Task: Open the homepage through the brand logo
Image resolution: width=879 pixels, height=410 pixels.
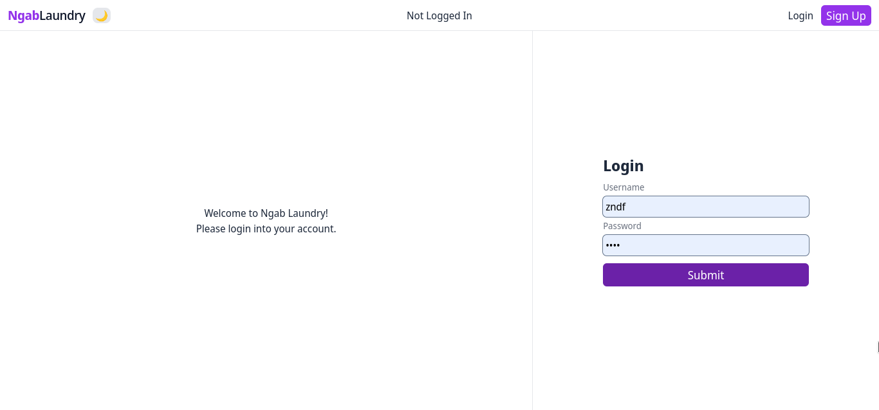Action: 46,15
